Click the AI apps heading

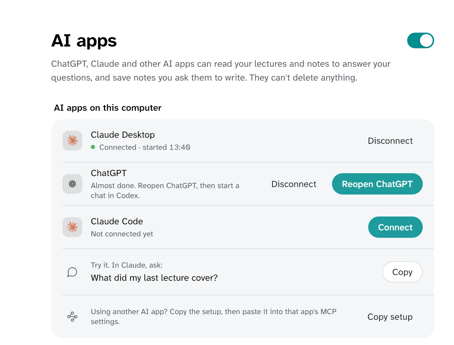(84, 41)
